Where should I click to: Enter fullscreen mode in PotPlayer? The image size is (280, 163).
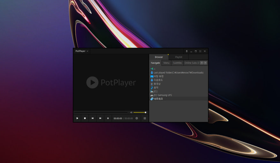[200, 51]
